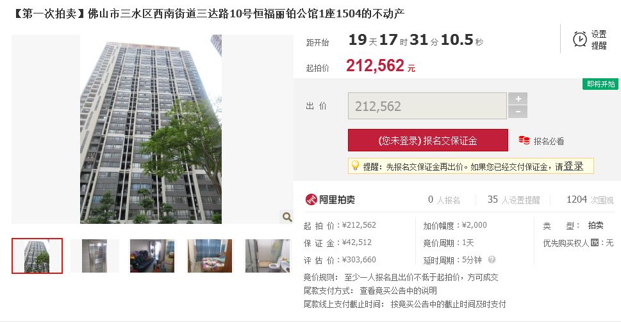Click 报名交保证金 red button

[427, 140]
